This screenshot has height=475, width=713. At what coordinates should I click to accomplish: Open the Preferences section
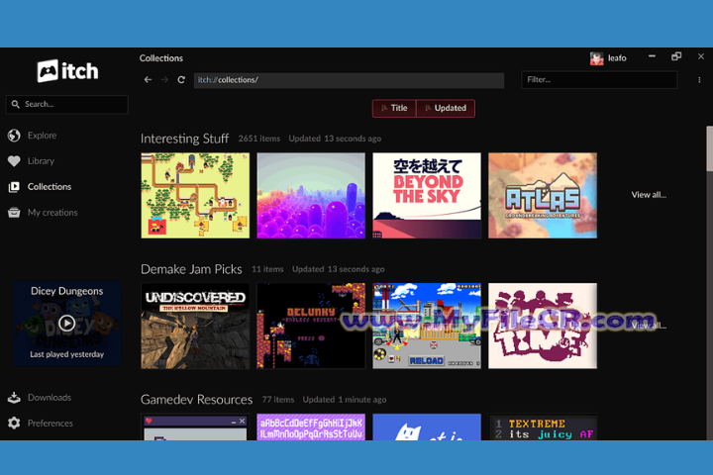pos(51,424)
